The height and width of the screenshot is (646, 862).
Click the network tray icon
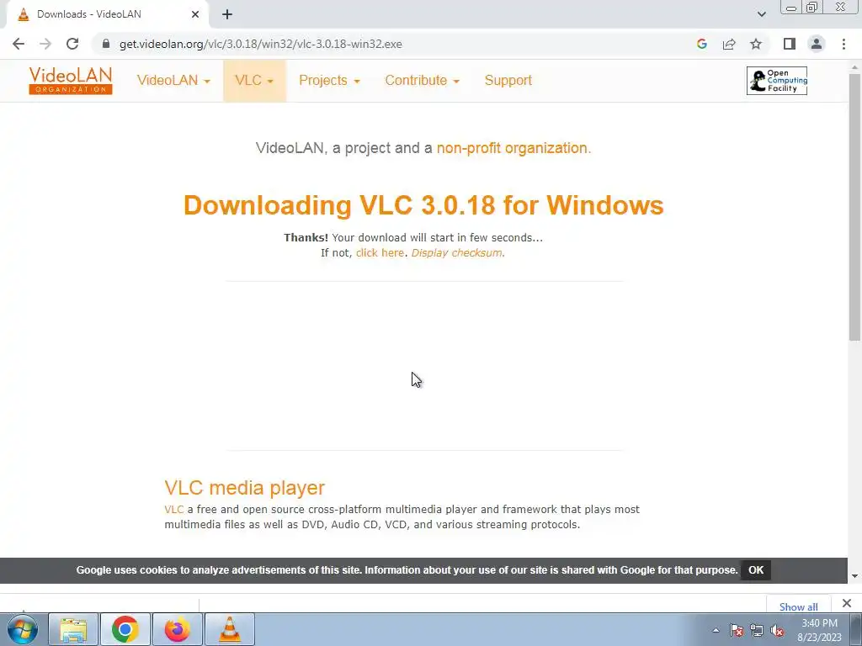pos(757,630)
